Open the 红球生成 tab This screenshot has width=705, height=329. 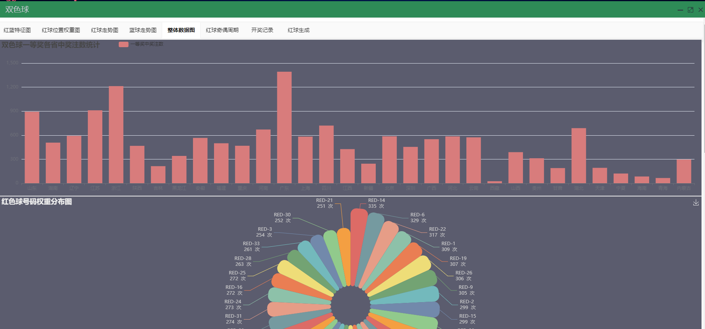pyautogui.click(x=298, y=30)
